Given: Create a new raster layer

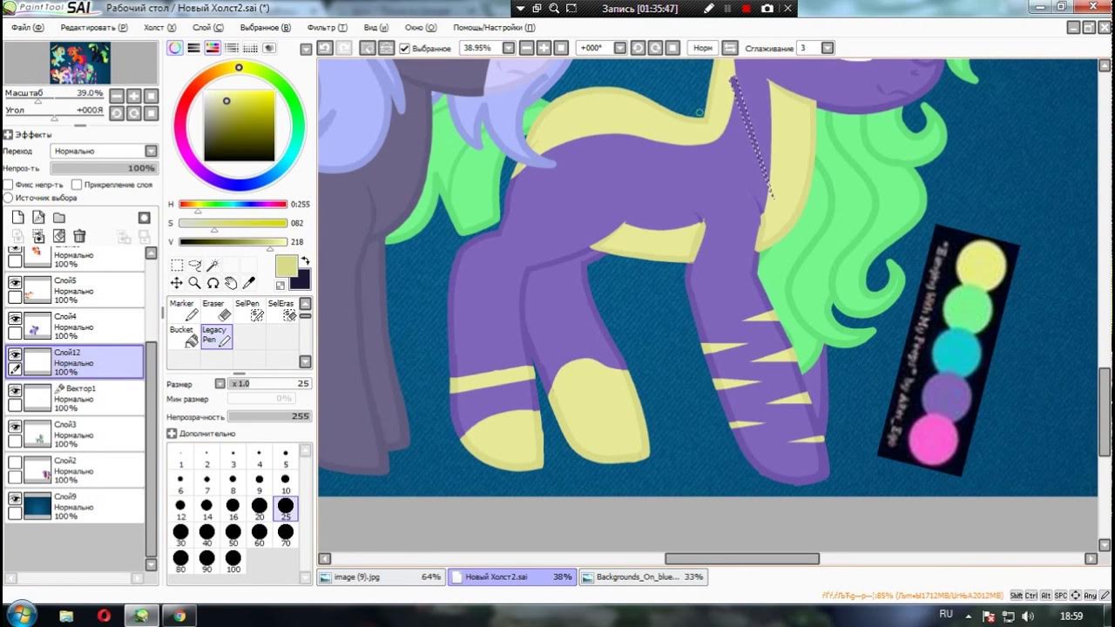Looking at the screenshot, I should (17, 217).
